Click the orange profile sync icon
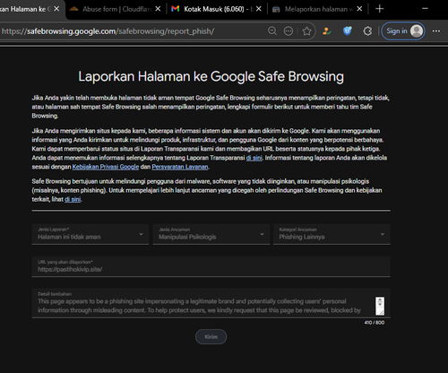 326,30
